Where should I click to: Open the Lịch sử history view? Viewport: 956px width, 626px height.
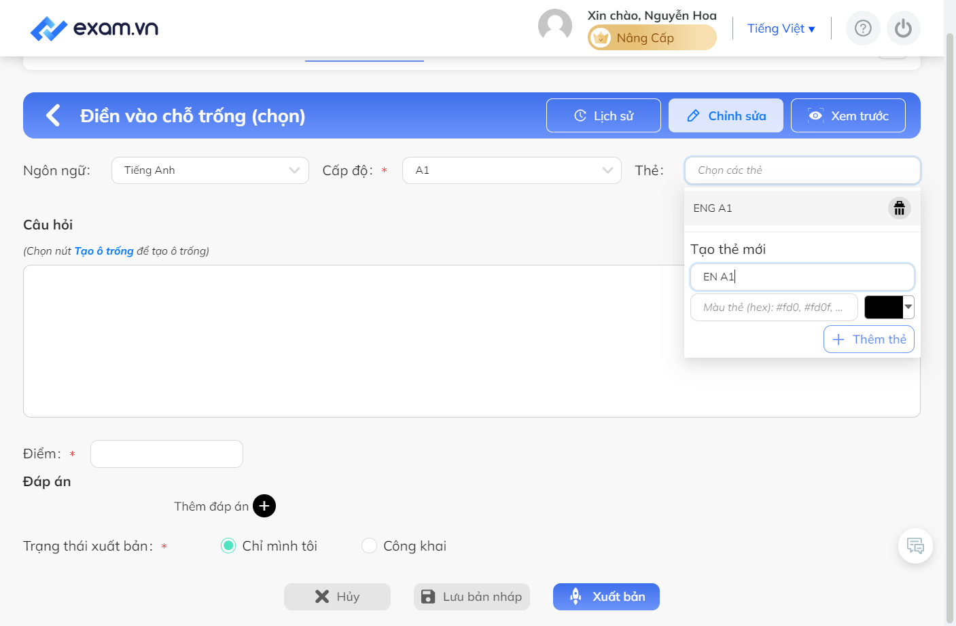point(603,115)
